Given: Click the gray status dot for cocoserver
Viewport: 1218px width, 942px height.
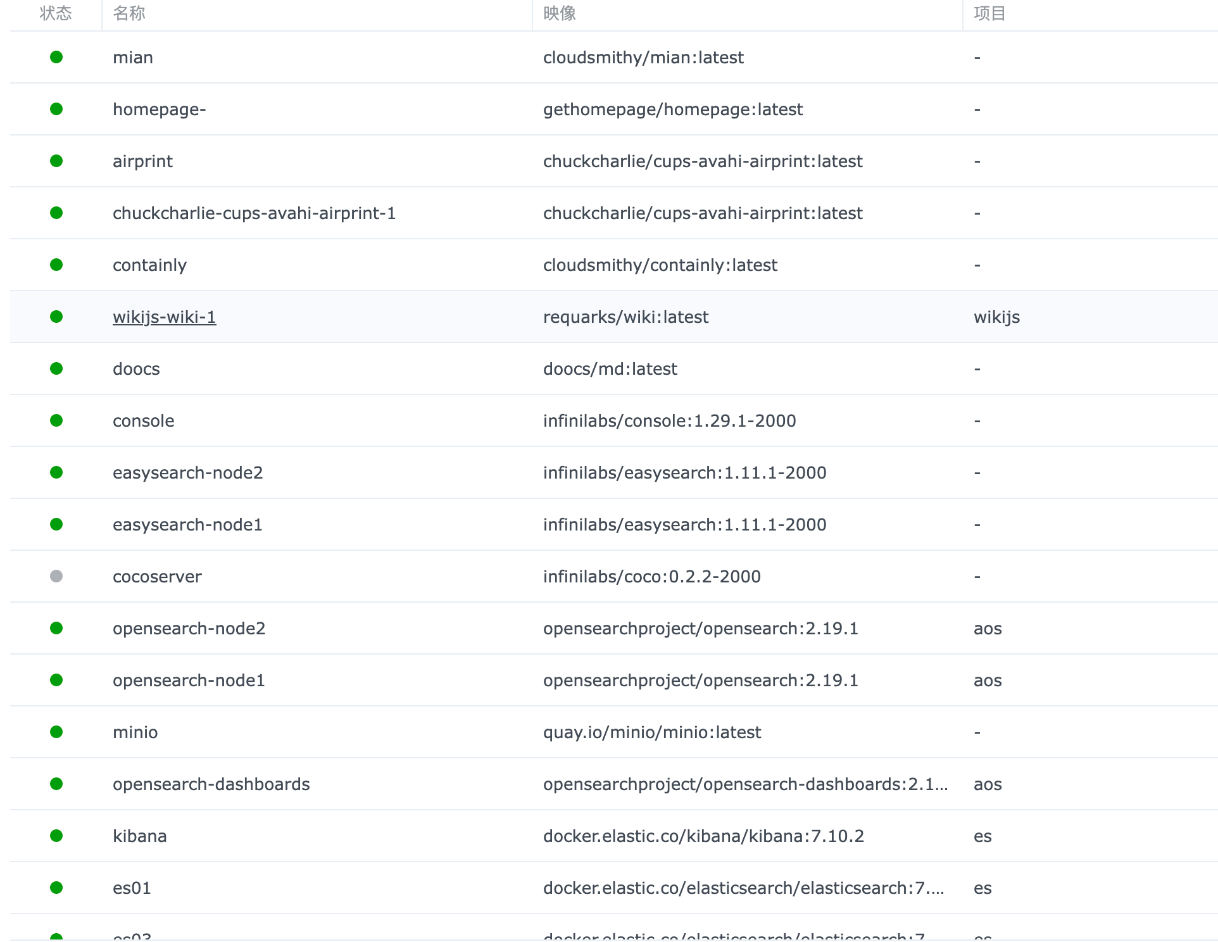Looking at the screenshot, I should pos(56,576).
